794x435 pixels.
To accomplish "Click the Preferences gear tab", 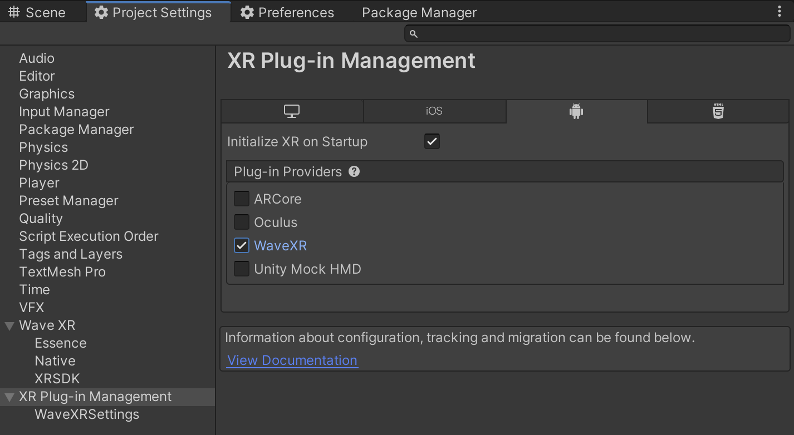I will point(288,12).
